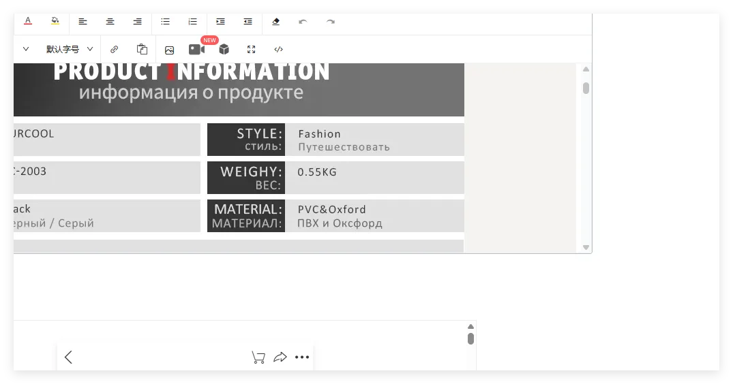Switch to HTML source code view
The image size is (733, 384).
(x=279, y=49)
